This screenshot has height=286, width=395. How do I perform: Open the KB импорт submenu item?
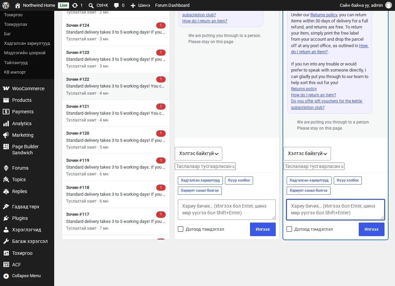tap(15, 72)
